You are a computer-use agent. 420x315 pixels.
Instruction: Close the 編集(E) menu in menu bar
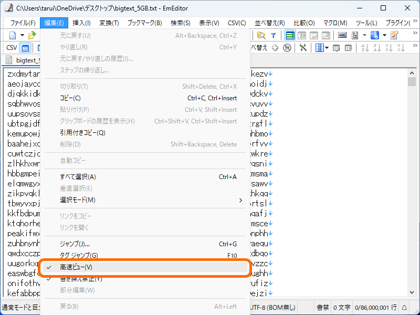(x=54, y=23)
